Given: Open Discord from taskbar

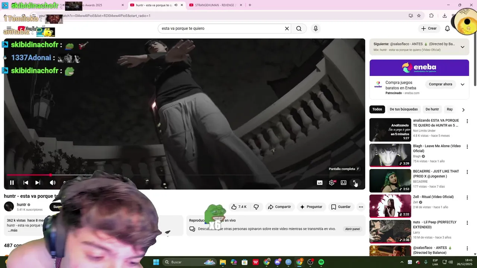Looking at the screenshot, I should point(277,262).
